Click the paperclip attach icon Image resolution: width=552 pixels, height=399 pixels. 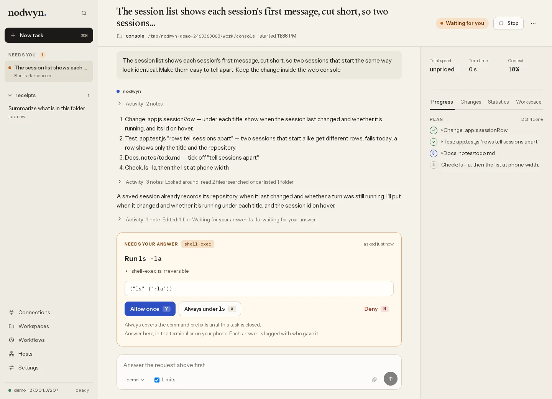pyautogui.click(x=374, y=379)
